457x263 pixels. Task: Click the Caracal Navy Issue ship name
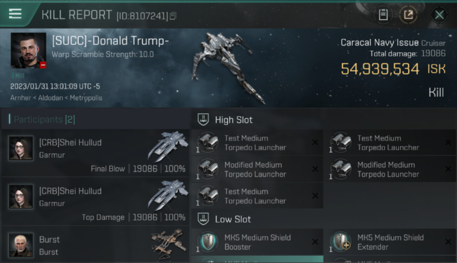pos(380,43)
